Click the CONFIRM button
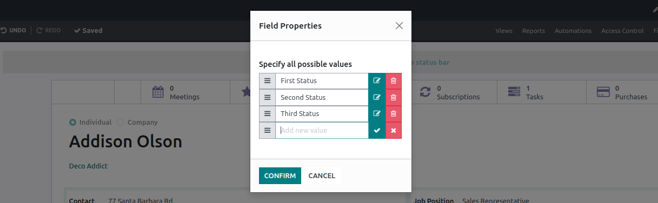The width and height of the screenshot is (658, 203). tap(280, 176)
